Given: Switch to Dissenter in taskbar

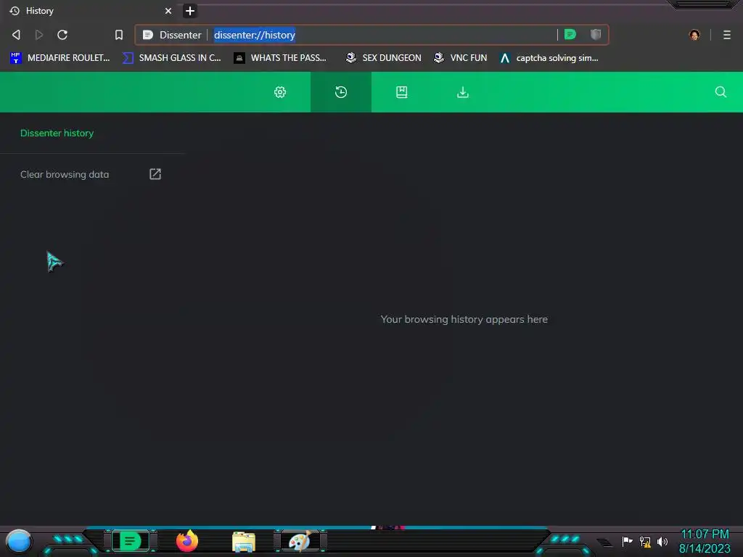Looking at the screenshot, I should click(x=131, y=541).
